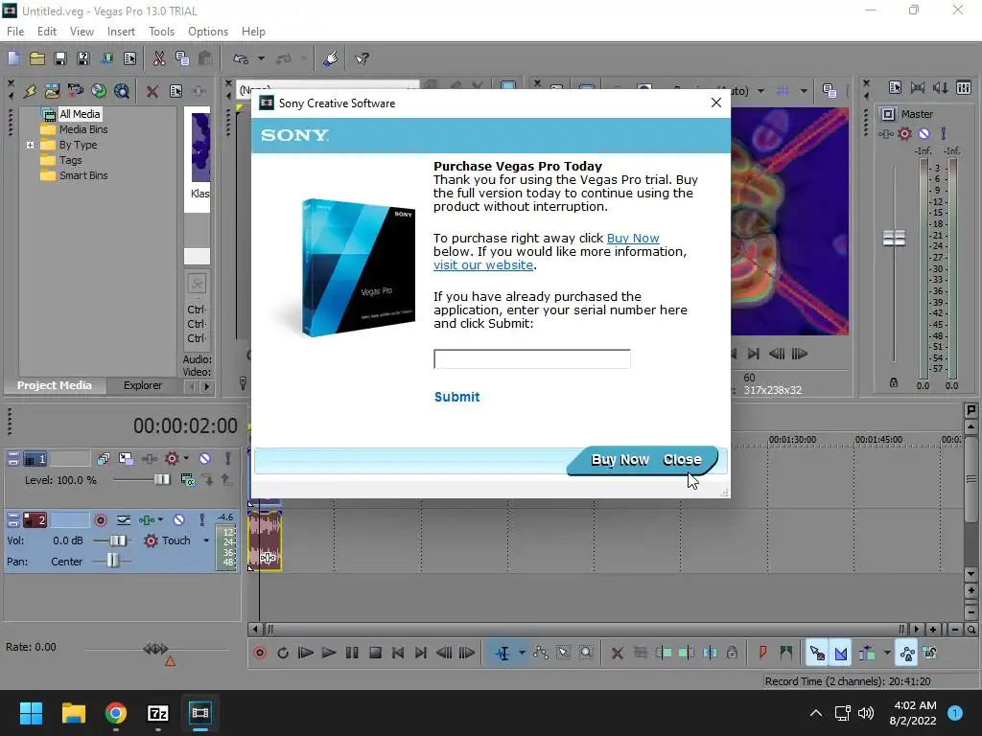Select the Envelope Edit tool
Image resolution: width=982 pixels, height=736 pixels.
point(541,654)
